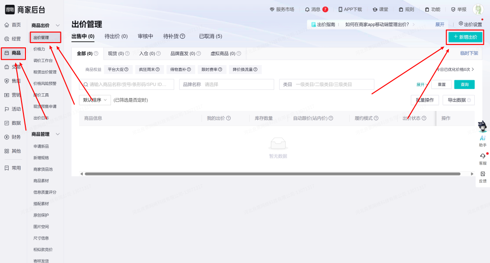Open 课堂 in the top bar

(380, 10)
